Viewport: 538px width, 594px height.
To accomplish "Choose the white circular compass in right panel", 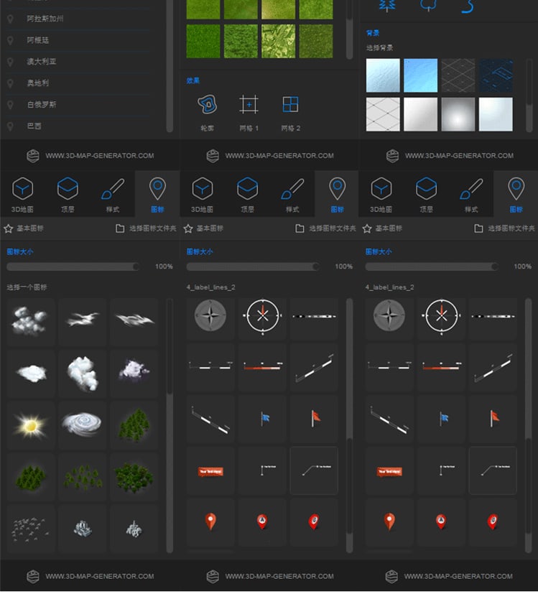I will [x=441, y=316].
